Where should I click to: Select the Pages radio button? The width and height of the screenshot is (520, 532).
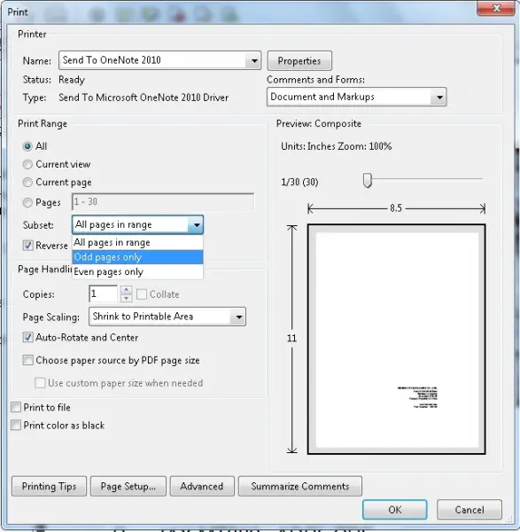click(x=27, y=202)
